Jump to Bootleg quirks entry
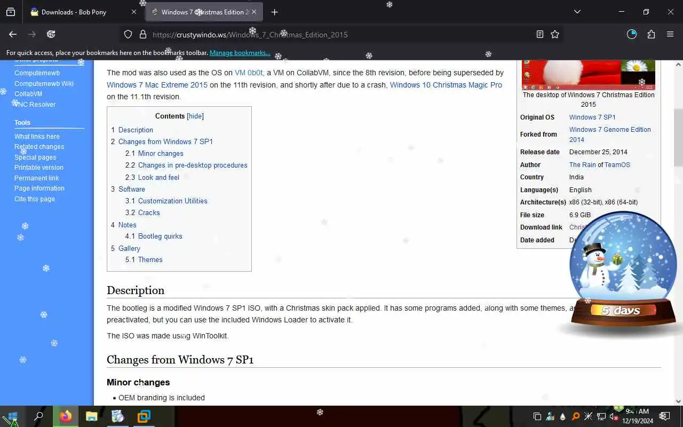 pyautogui.click(x=160, y=236)
